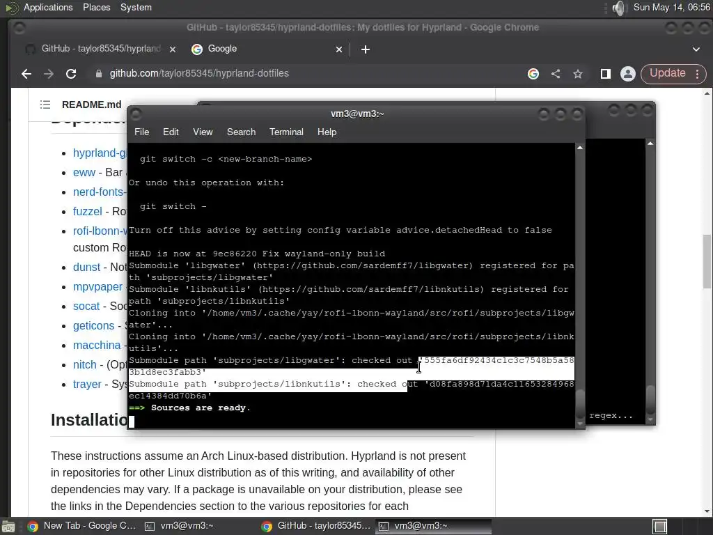Open the rofi-lbonn-wayland link
Screen dimensions: 713x535
pyautogui.click(x=100, y=231)
